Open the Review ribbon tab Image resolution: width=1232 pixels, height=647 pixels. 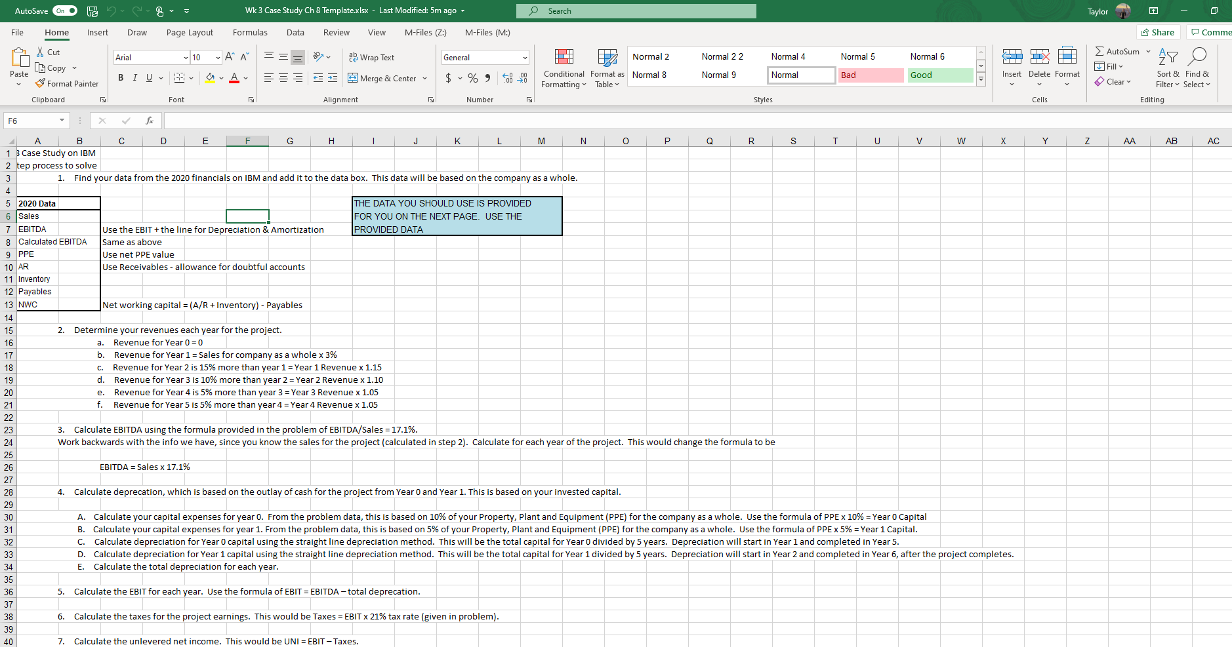(336, 32)
